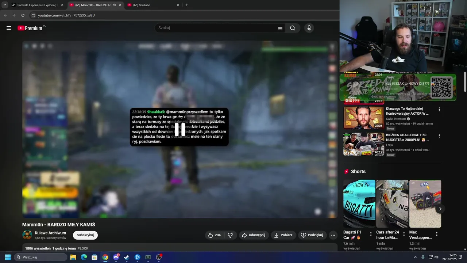The height and width of the screenshot is (263, 467).
Task: Like the video with 204 likes
Action: tap(214, 235)
